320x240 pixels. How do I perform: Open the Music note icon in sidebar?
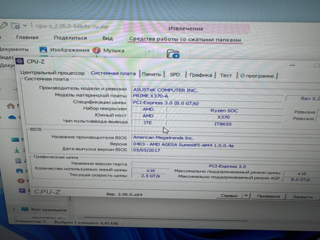20,181
